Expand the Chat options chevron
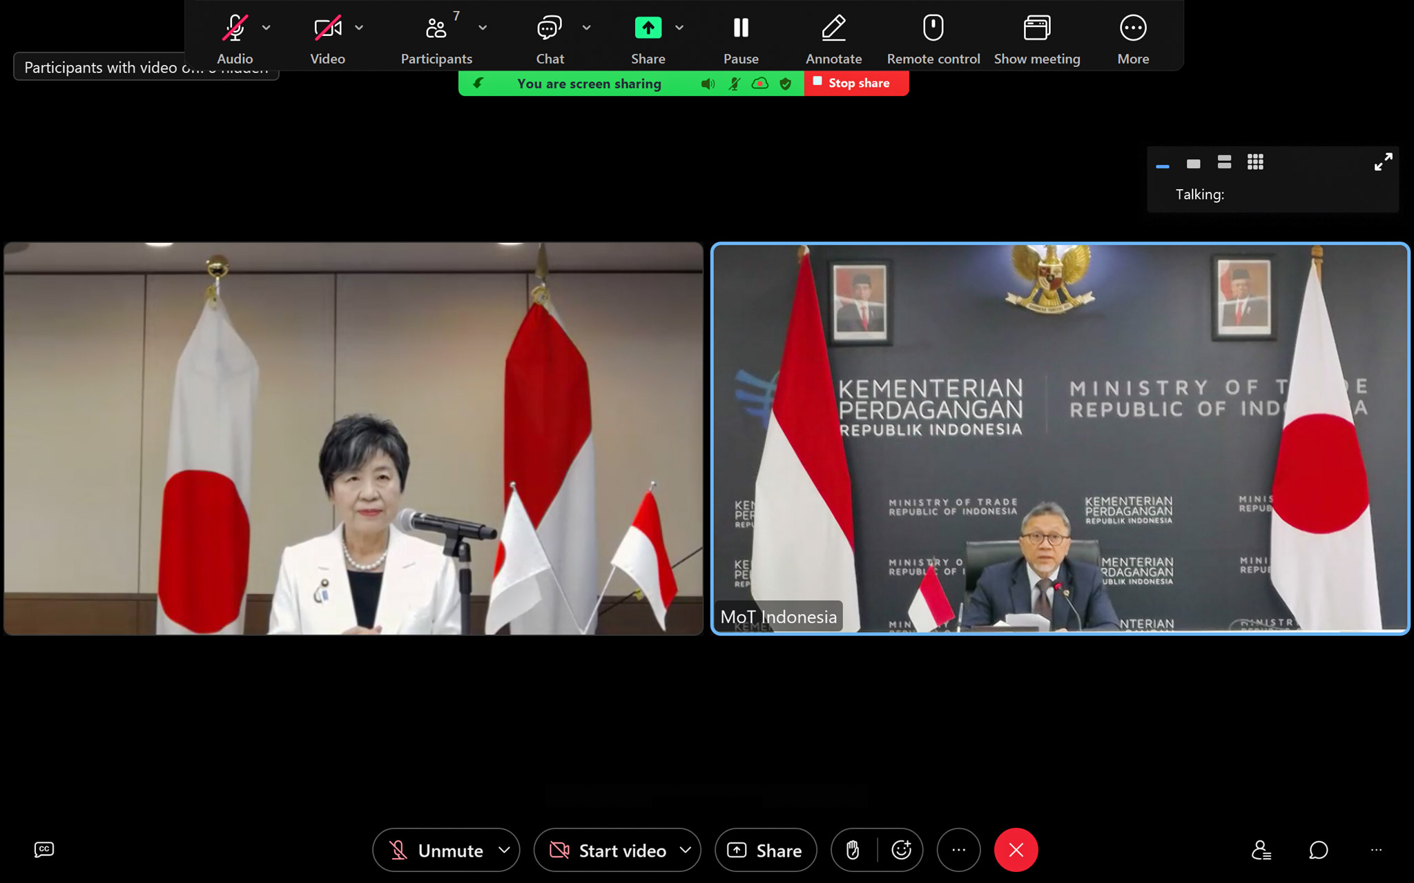The height and width of the screenshot is (883, 1414). (x=586, y=28)
